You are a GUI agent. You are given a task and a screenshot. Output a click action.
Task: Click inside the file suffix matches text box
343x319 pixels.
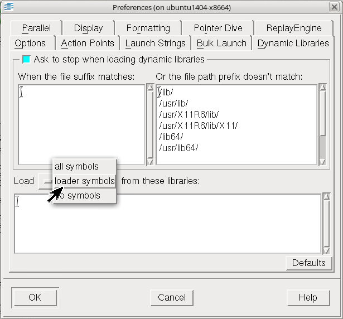[x=81, y=124]
